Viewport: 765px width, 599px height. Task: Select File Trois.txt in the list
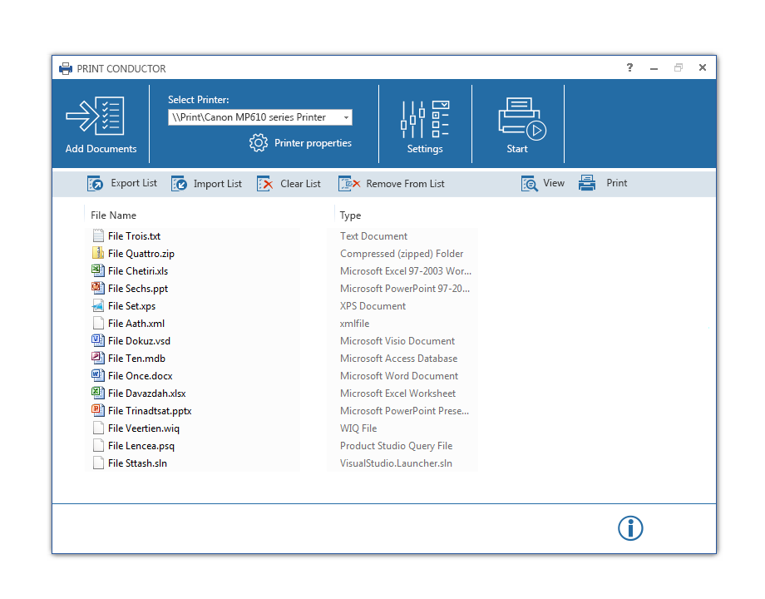[x=134, y=236]
